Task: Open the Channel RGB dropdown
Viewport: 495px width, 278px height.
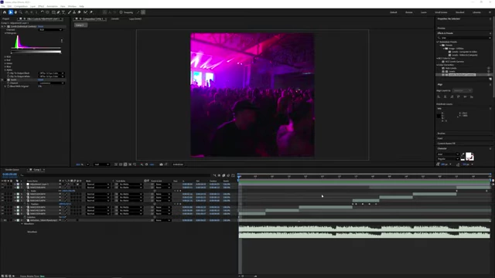Action: click(50, 29)
